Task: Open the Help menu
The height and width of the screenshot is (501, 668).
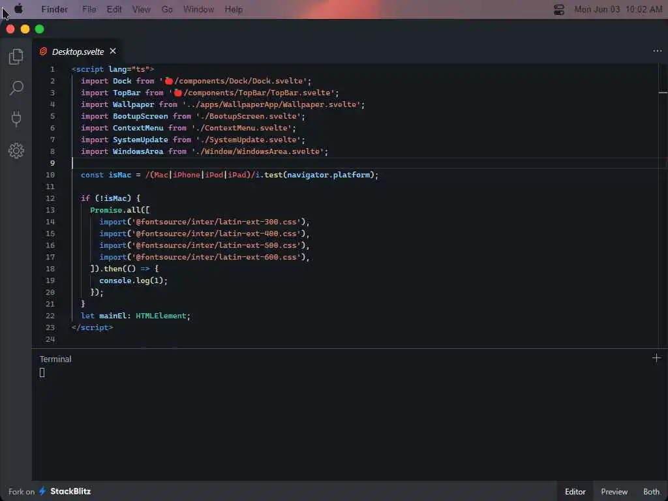Action: pyautogui.click(x=234, y=9)
